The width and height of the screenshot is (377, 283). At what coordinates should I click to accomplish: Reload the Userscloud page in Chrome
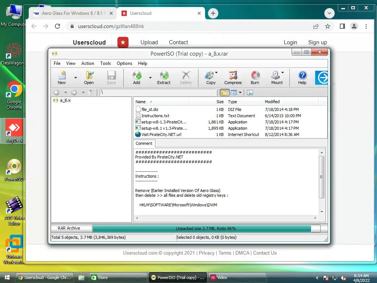(x=57, y=26)
